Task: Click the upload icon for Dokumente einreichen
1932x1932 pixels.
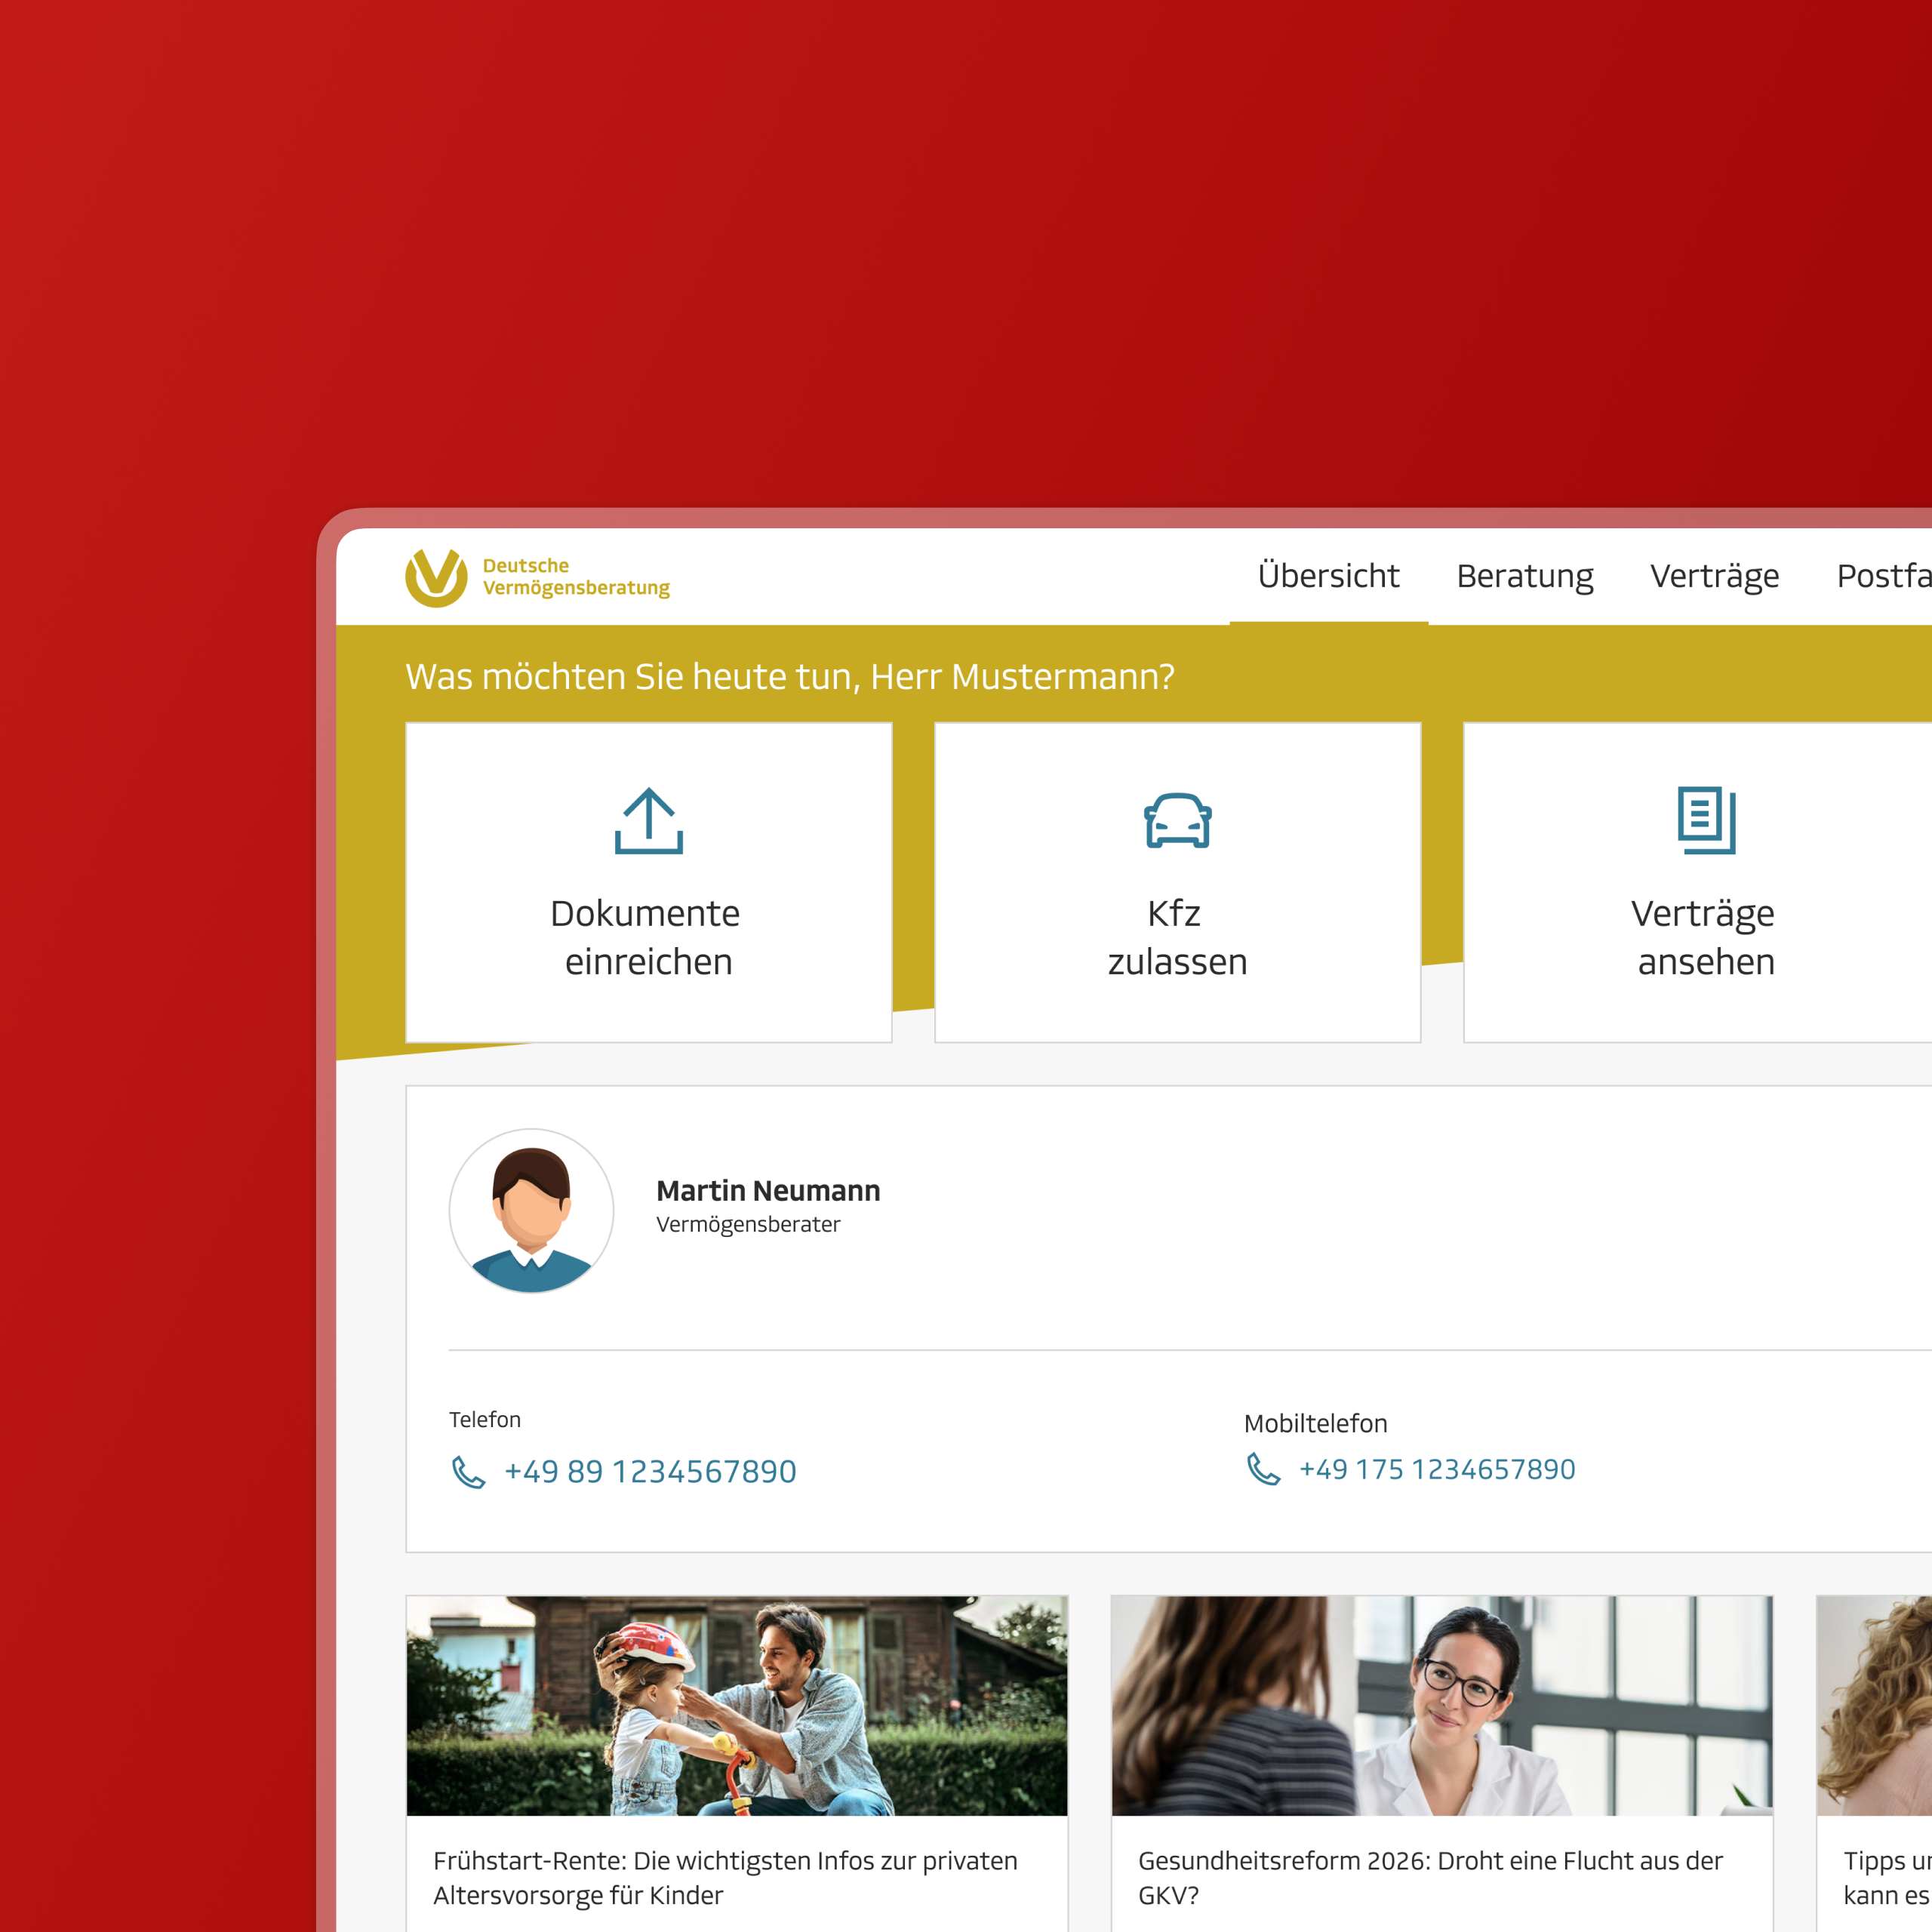Action: point(649,821)
